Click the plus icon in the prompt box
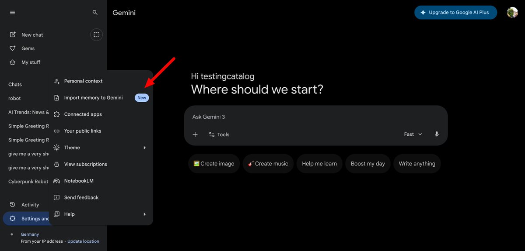The width and height of the screenshot is (525, 251). pyautogui.click(x=195, y=134)
